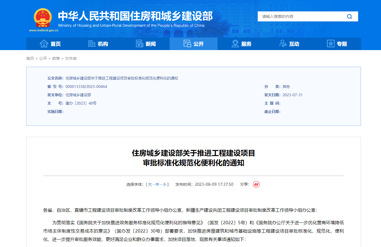Screen dimensions: 381x247
Task: Set font size to 大
Action: (150, 184)
